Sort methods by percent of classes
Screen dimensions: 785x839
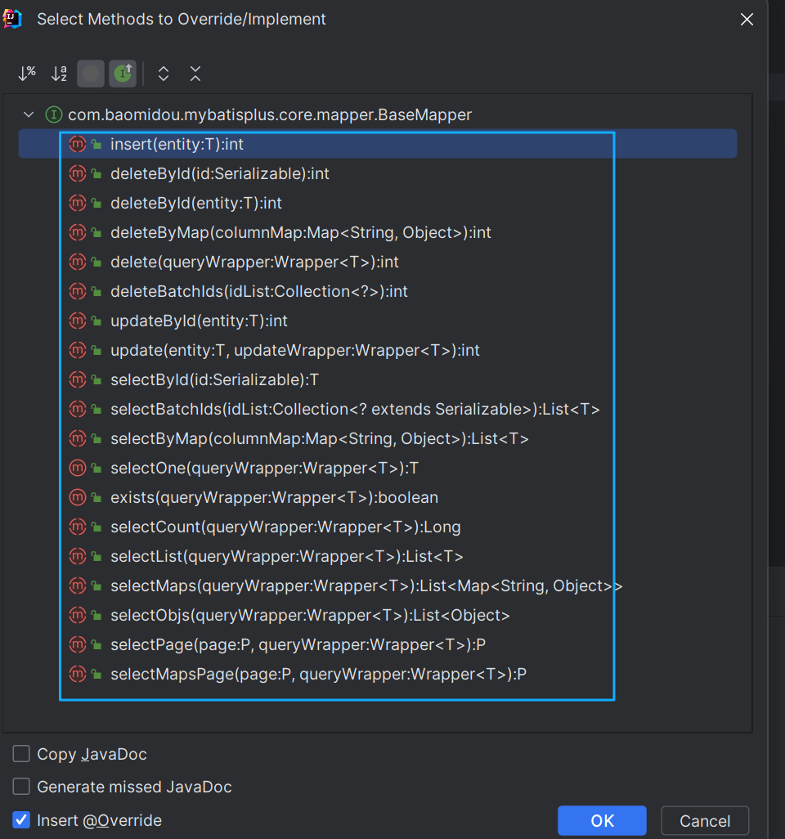(x=27, y=74)
